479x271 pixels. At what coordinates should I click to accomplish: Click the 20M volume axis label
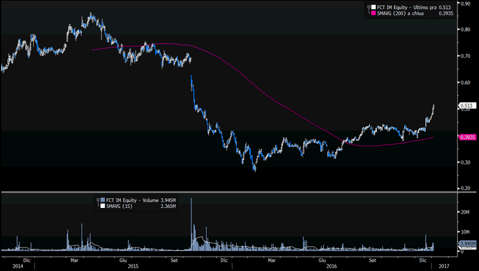(465, 213)
